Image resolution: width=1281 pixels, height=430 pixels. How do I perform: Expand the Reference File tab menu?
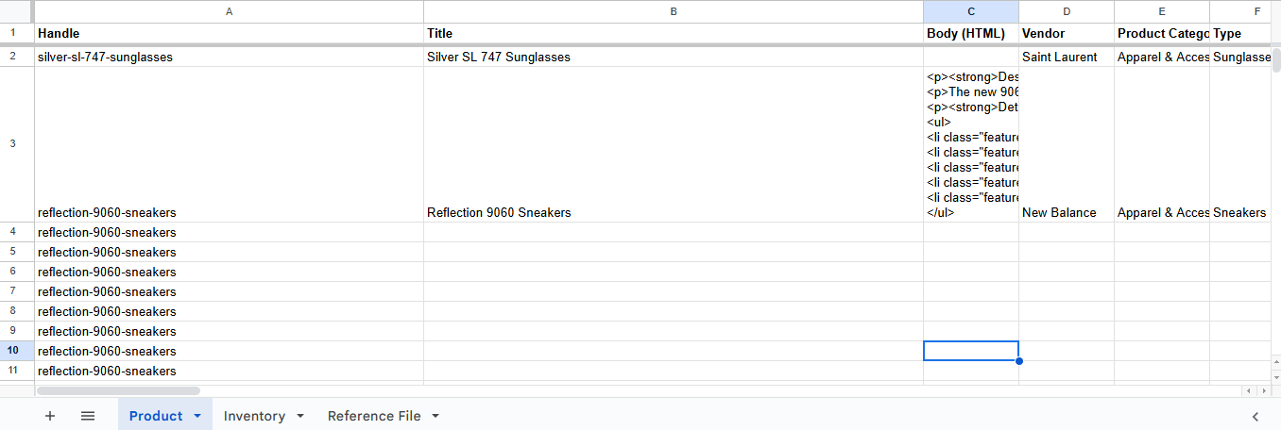[x=436, y=416]
